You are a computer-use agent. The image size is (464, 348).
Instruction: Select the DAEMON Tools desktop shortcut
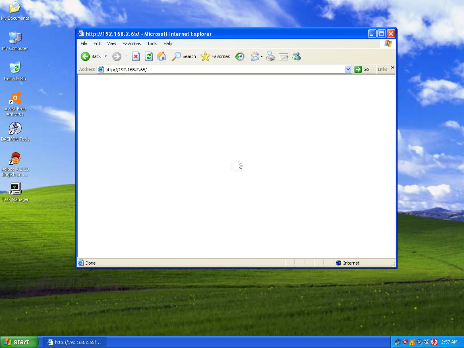(15, 132)
